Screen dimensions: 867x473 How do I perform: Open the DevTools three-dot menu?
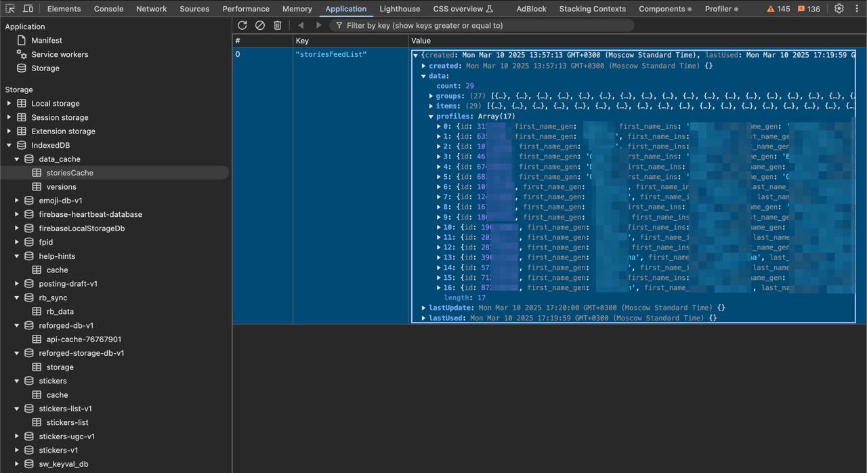(857, 9)
